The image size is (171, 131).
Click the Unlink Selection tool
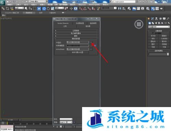tap(8, 9)
